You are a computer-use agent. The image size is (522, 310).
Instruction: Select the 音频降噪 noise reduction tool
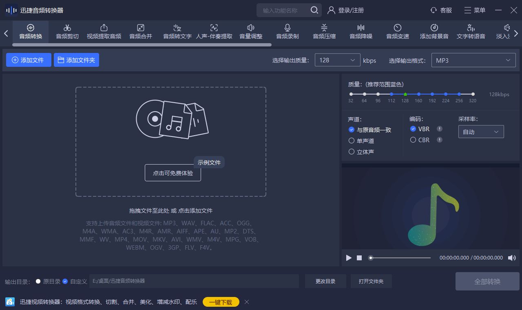coord(361,32)
